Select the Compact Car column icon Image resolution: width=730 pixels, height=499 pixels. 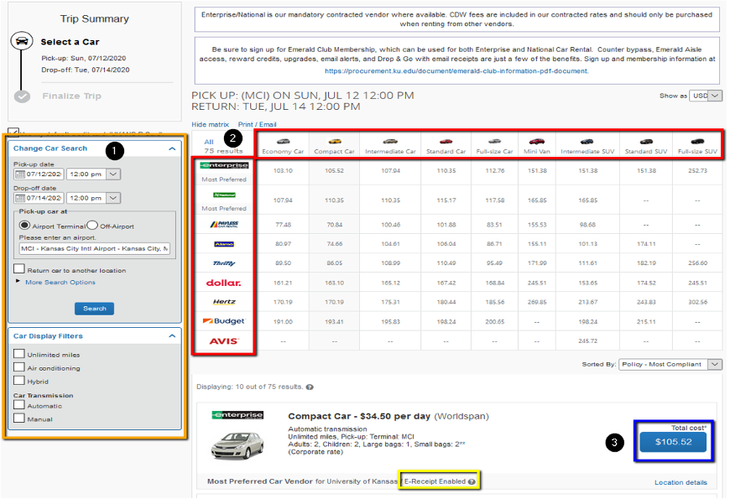coord(334,141)
